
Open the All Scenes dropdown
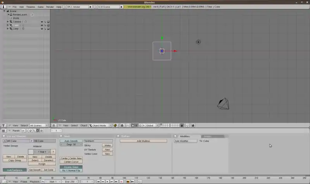[39, 125]
